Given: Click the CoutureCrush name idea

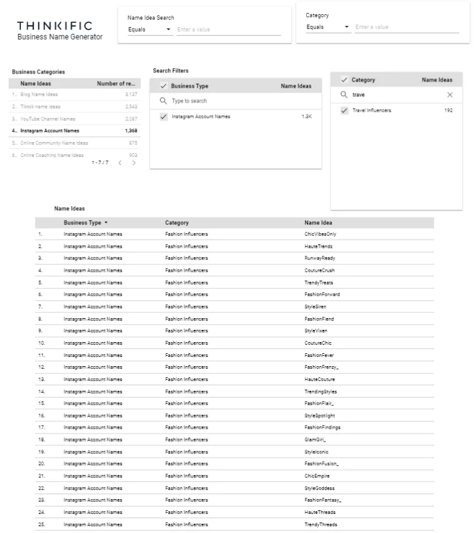Looking at the screenshot, I should coord(320,271).
